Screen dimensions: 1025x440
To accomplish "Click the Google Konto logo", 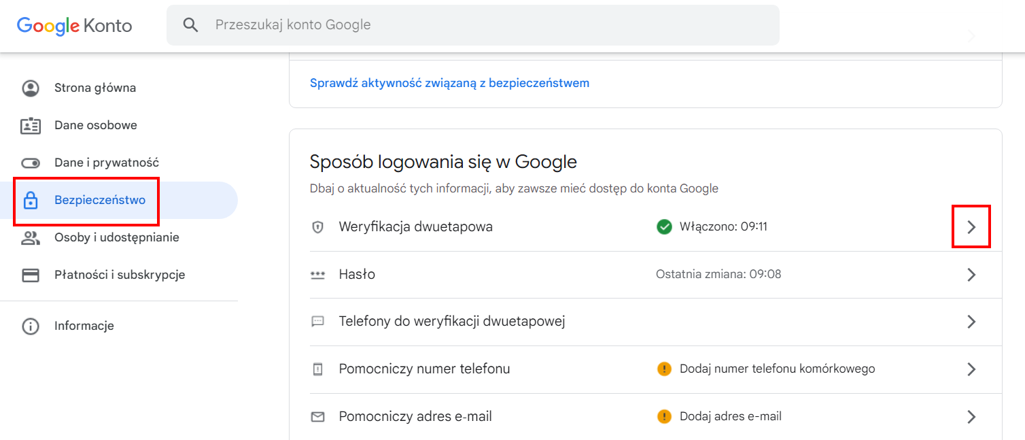I will click(75, 26).
